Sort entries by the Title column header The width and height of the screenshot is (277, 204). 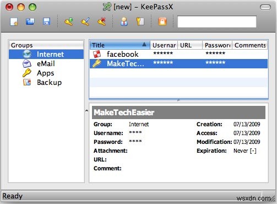(120, 45)
